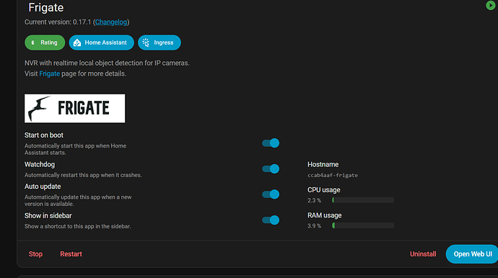Click the 2.3 % CPU value
The height and width of the screenshot is (278, 498).
pos(314,200)
